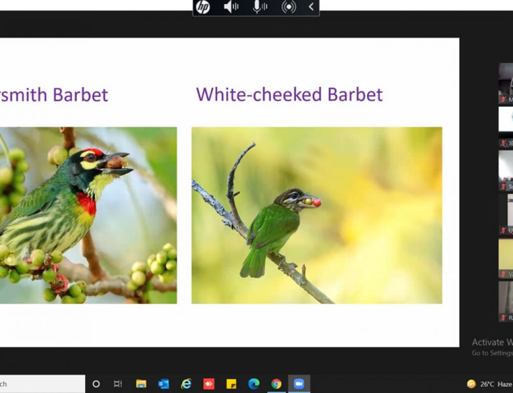The width and height of the screenshot is (513, 393).
Task: Open File Explorer from the taskbar
Action: [x=141, y=384]
